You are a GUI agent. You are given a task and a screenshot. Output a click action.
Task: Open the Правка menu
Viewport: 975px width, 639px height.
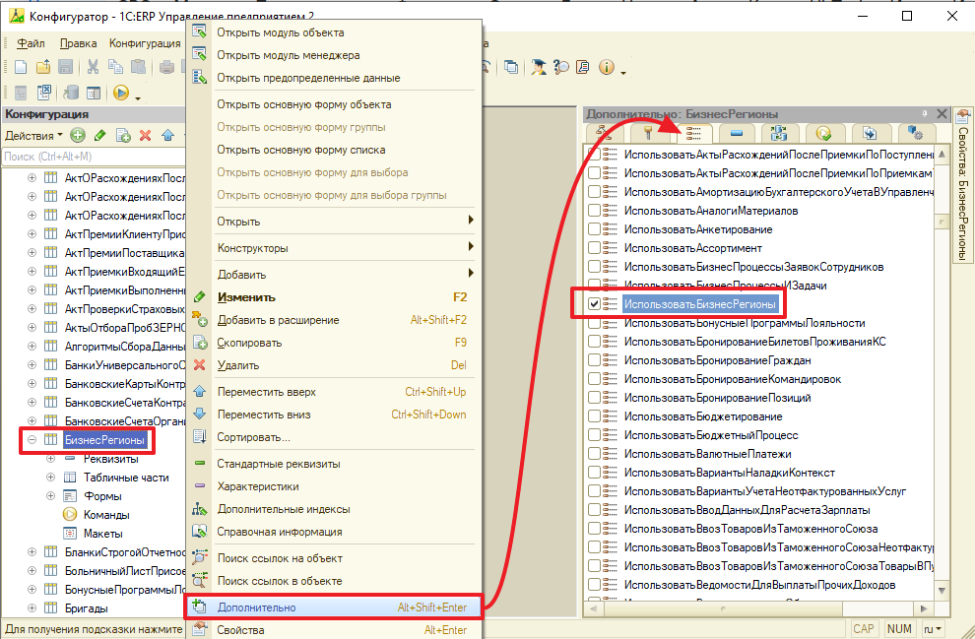pos(78,43)
